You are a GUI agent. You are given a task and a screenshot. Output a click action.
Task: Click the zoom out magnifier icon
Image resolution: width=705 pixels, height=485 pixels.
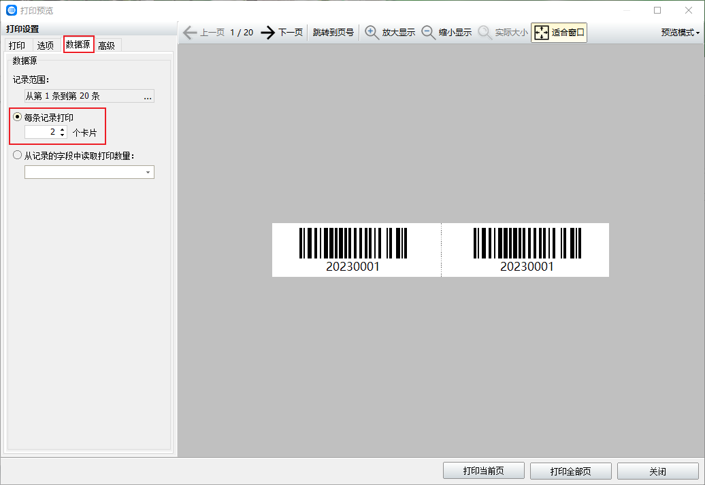pyautogui.click(x=428, y=33)
